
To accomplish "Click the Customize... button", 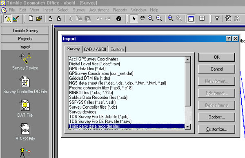I will pos(216,129).
